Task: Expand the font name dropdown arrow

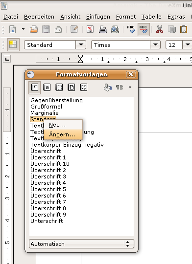Action: pyautogui.click(x=155, y=45)
